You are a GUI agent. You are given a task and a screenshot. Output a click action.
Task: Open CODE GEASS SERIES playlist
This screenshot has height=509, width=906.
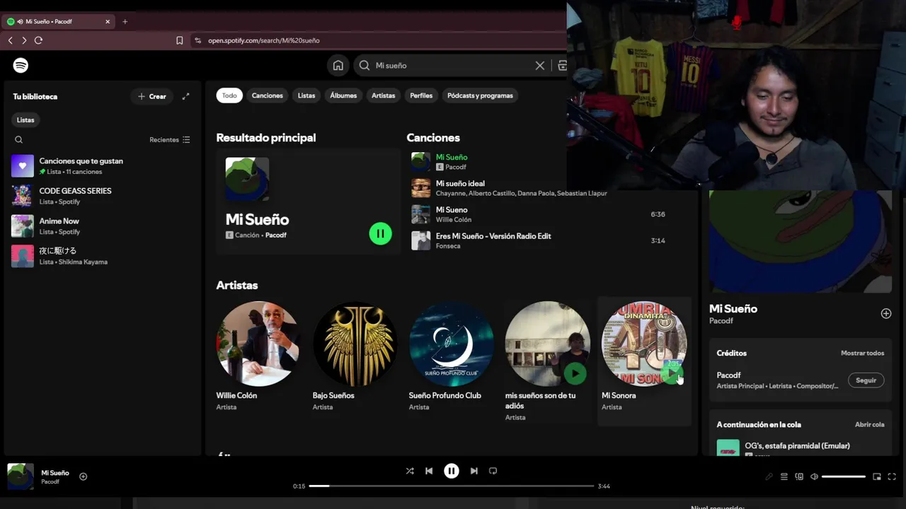[101, 196]
